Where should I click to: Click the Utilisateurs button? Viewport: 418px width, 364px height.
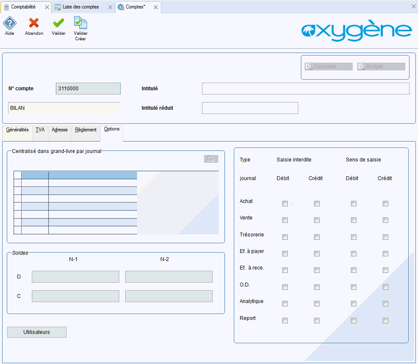(x=37, y=332)
